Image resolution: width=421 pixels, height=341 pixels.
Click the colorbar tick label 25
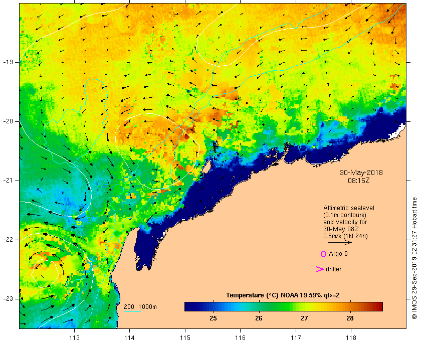pos(214,318)
